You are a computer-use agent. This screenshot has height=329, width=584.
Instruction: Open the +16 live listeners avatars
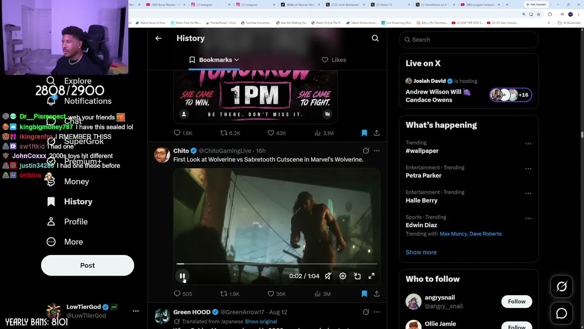pos(511,95)
